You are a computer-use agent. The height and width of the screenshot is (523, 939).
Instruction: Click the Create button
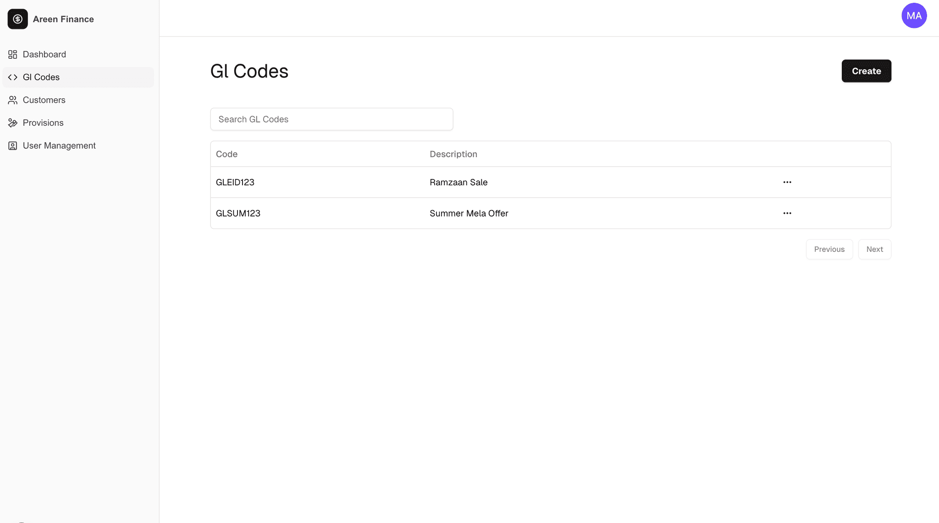866,71
